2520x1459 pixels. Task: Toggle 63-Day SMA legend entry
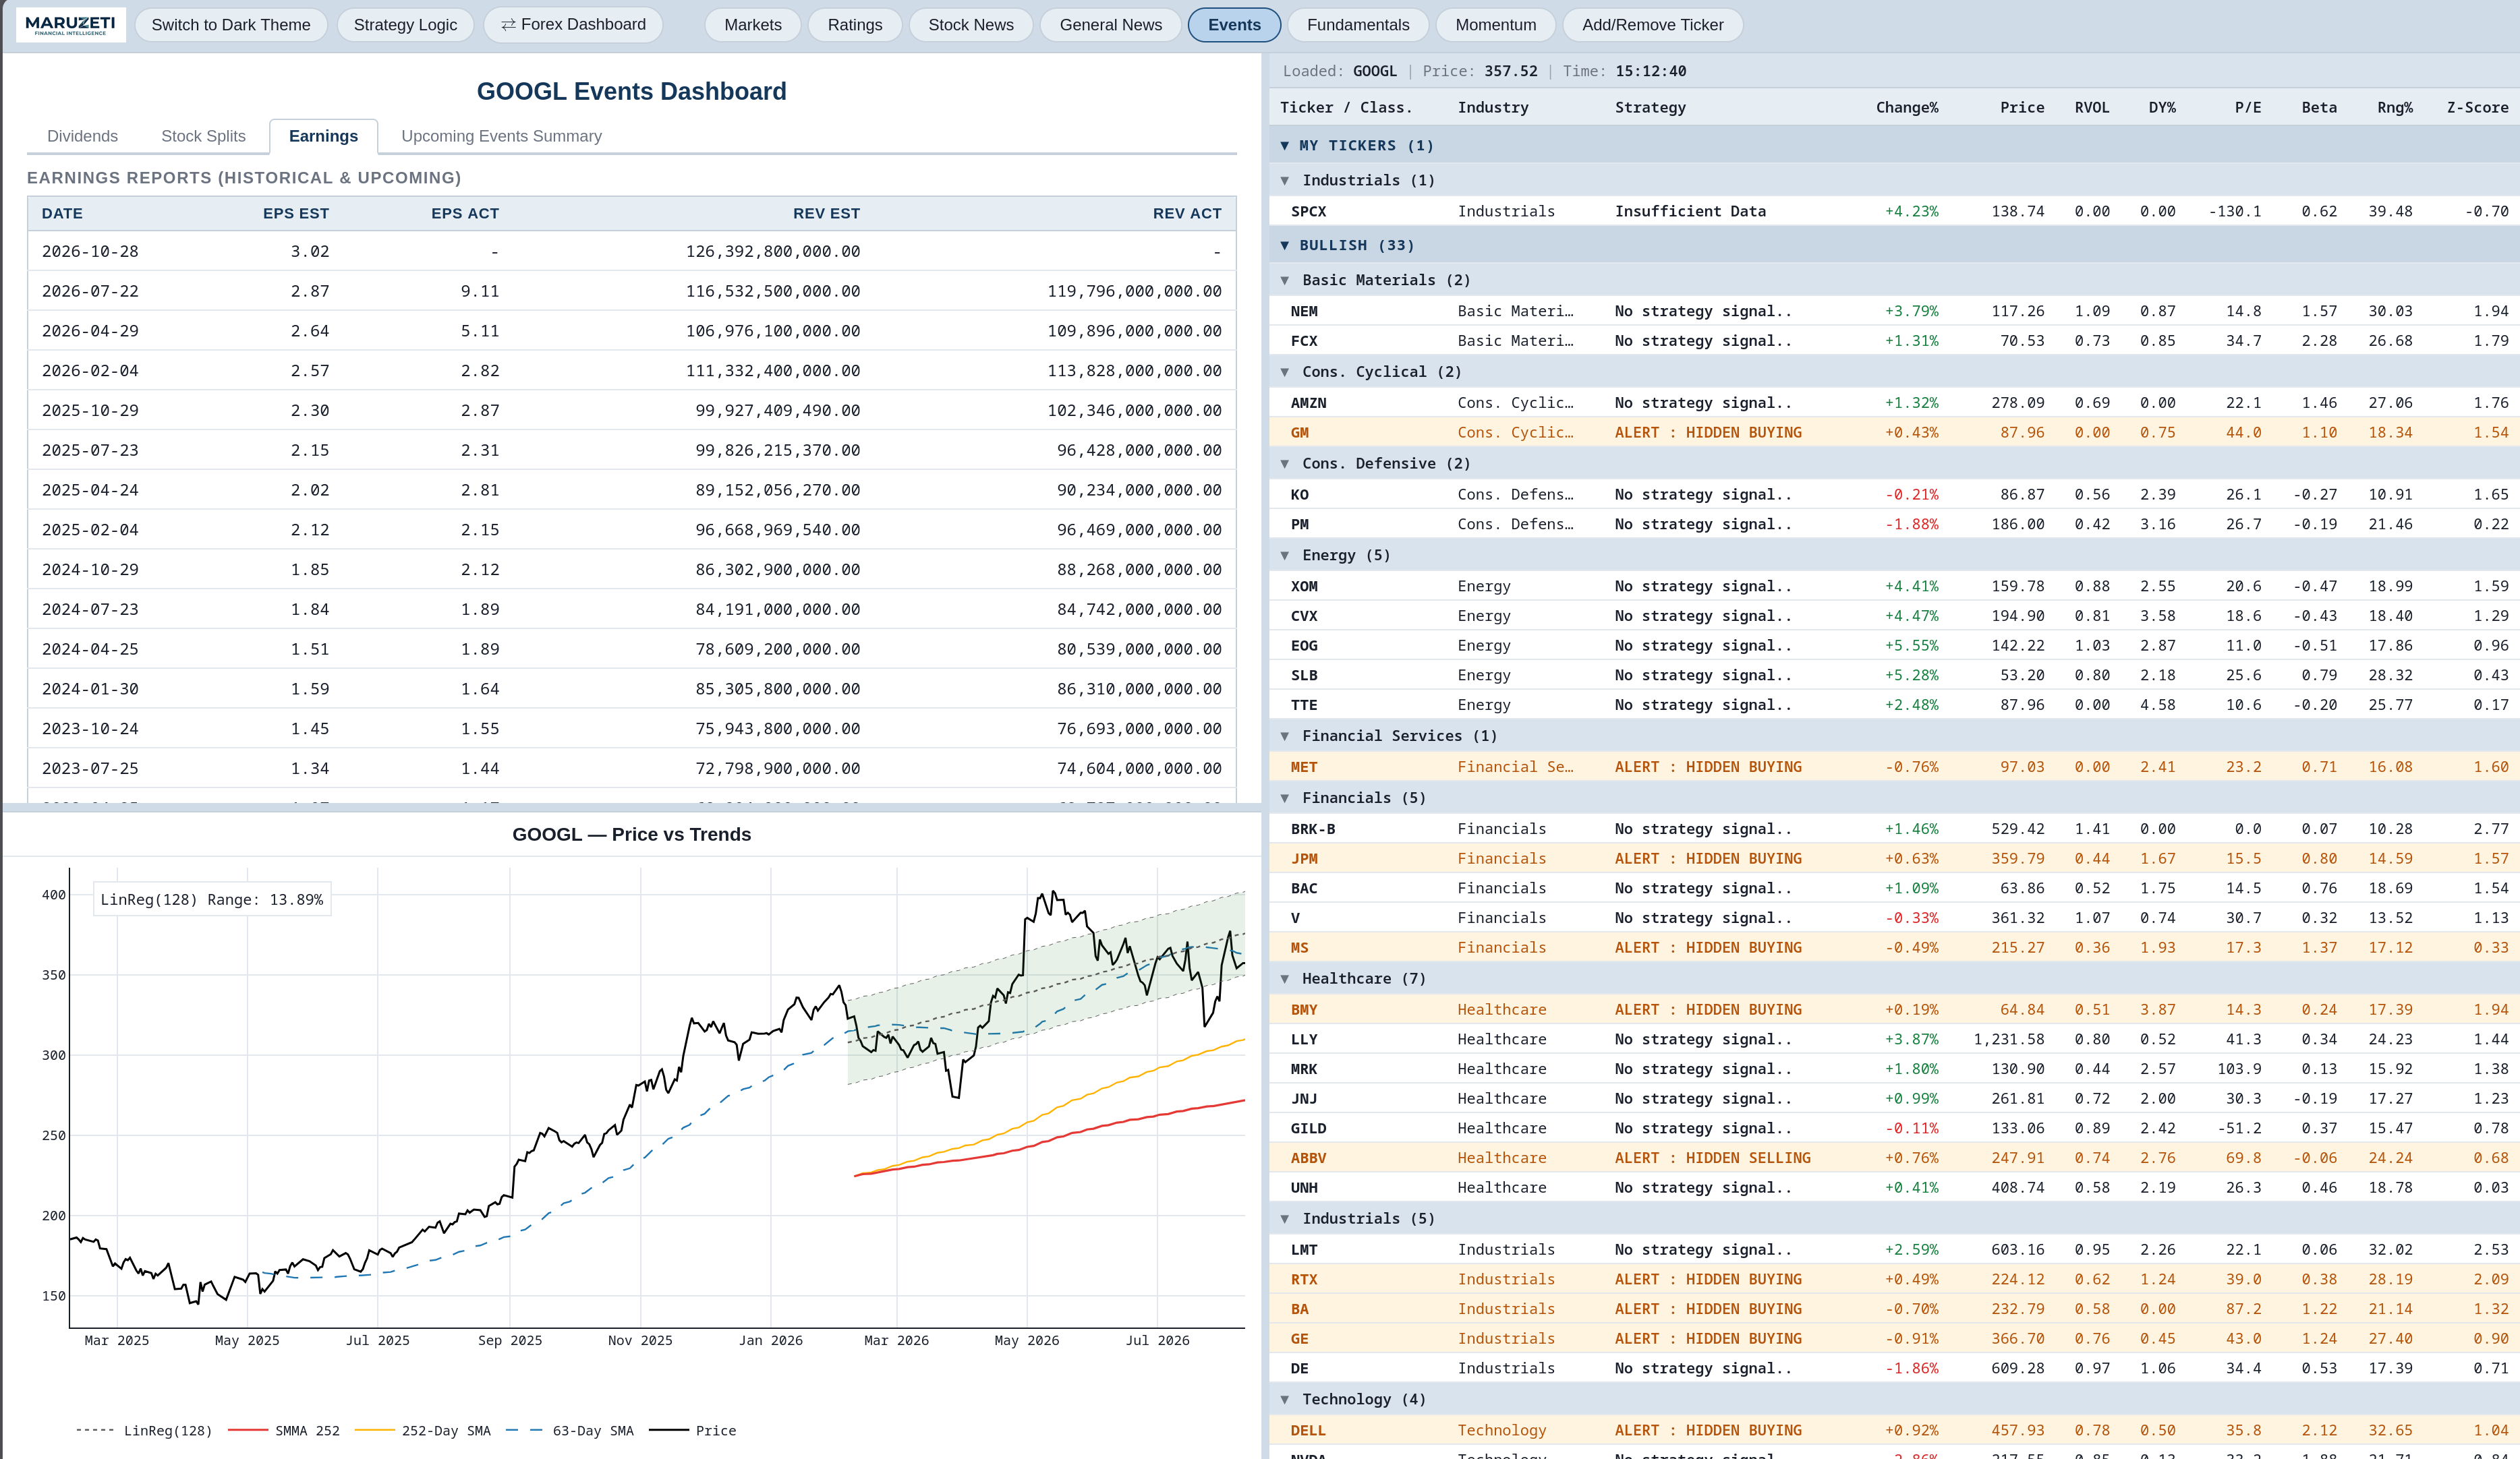tap(570, 1431)
